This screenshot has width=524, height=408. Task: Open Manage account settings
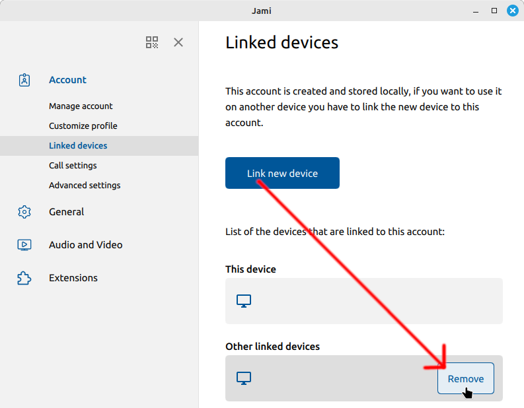click(x=81, y=106)
